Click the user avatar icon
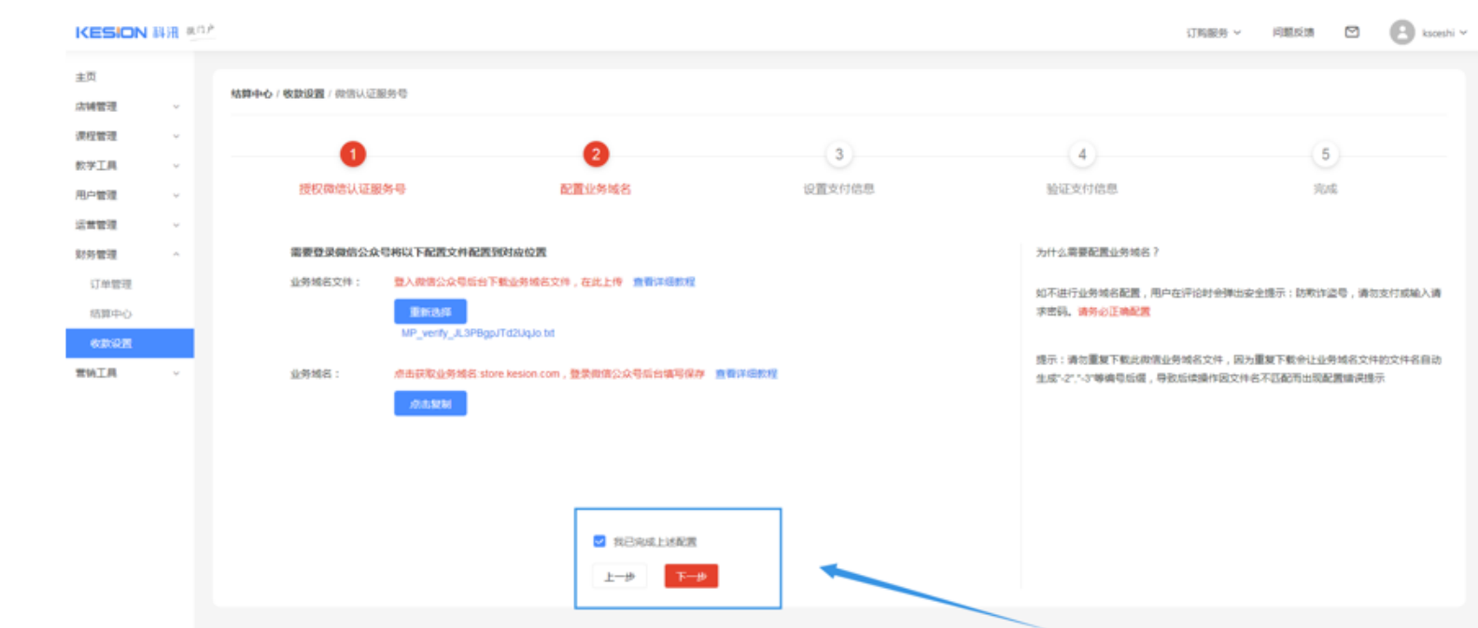Screen dimensions: 1478x628 coord(1401,33)
